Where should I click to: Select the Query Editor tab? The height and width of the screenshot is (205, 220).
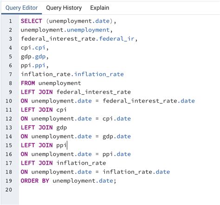point(21,8)
